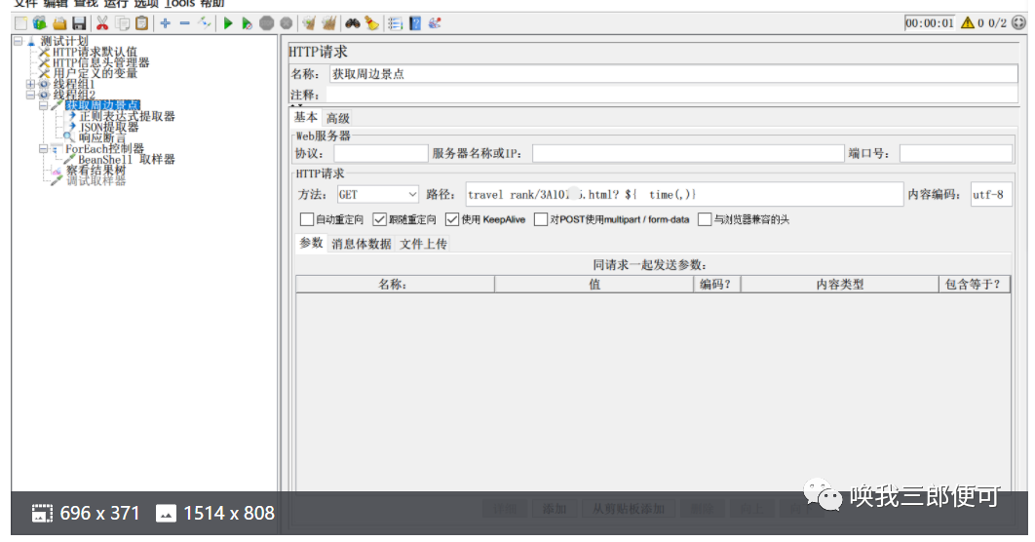Click the last toolbar icon after Help
Image resolution: width=1035 pixels, height=542 pixels.
pos(435,23)
